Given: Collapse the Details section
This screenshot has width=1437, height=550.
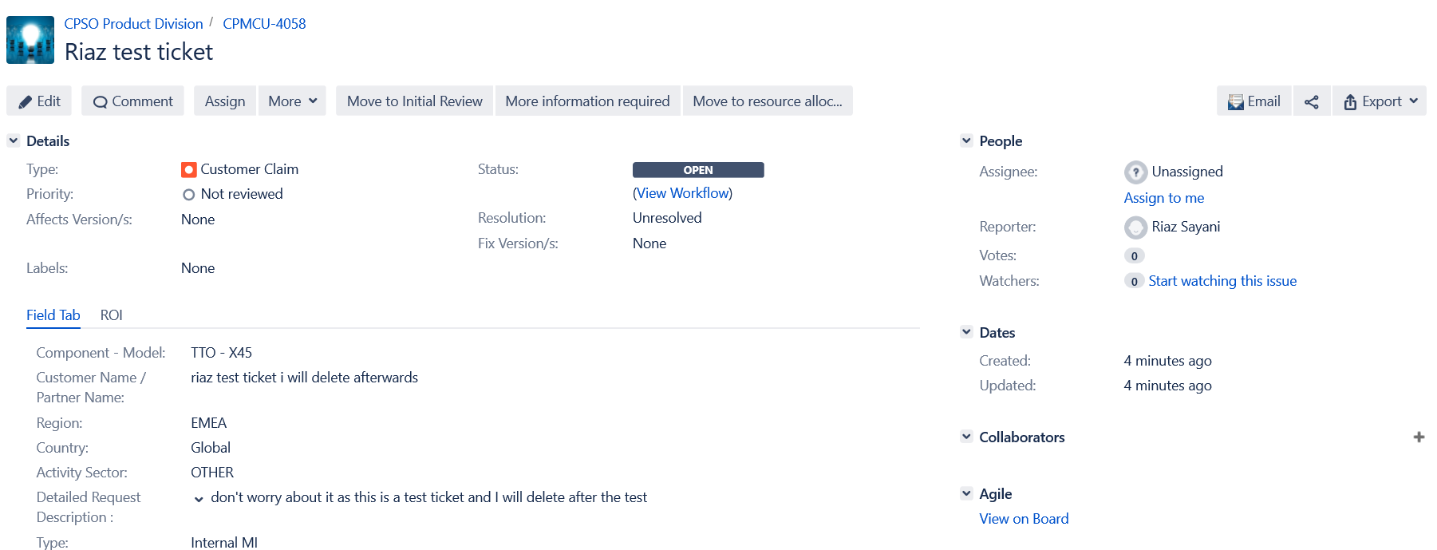Looking at the screenshot, I should [14, 140].
